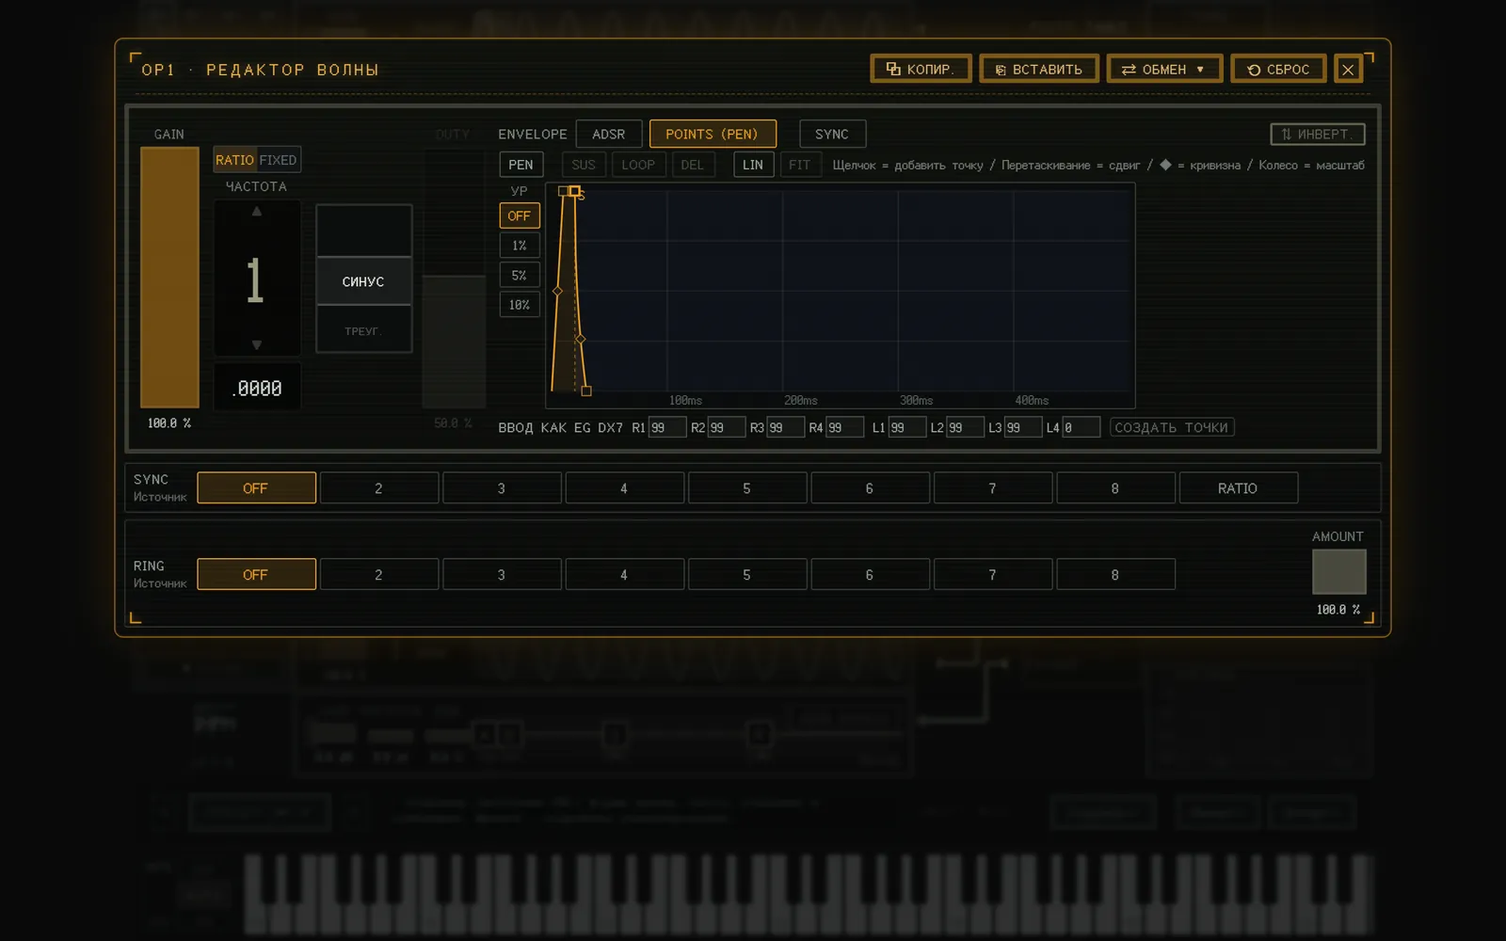Select LIN curve mode
The height and width of the screenshot is (941, 1506).
753,165
